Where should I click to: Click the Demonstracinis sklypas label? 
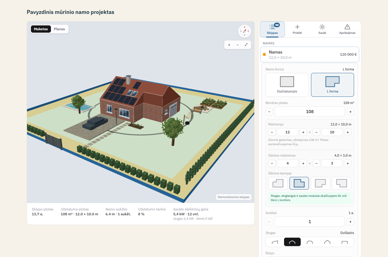point(234,197)
